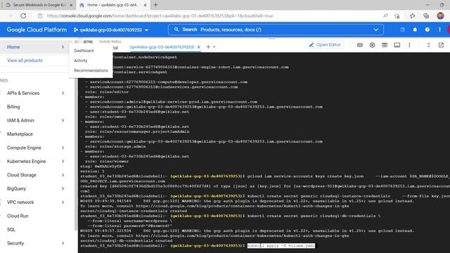The height and width of the screenshot is (253, 450).
Task: Expand the Security submenu chevron
Action: click(63, 243)
